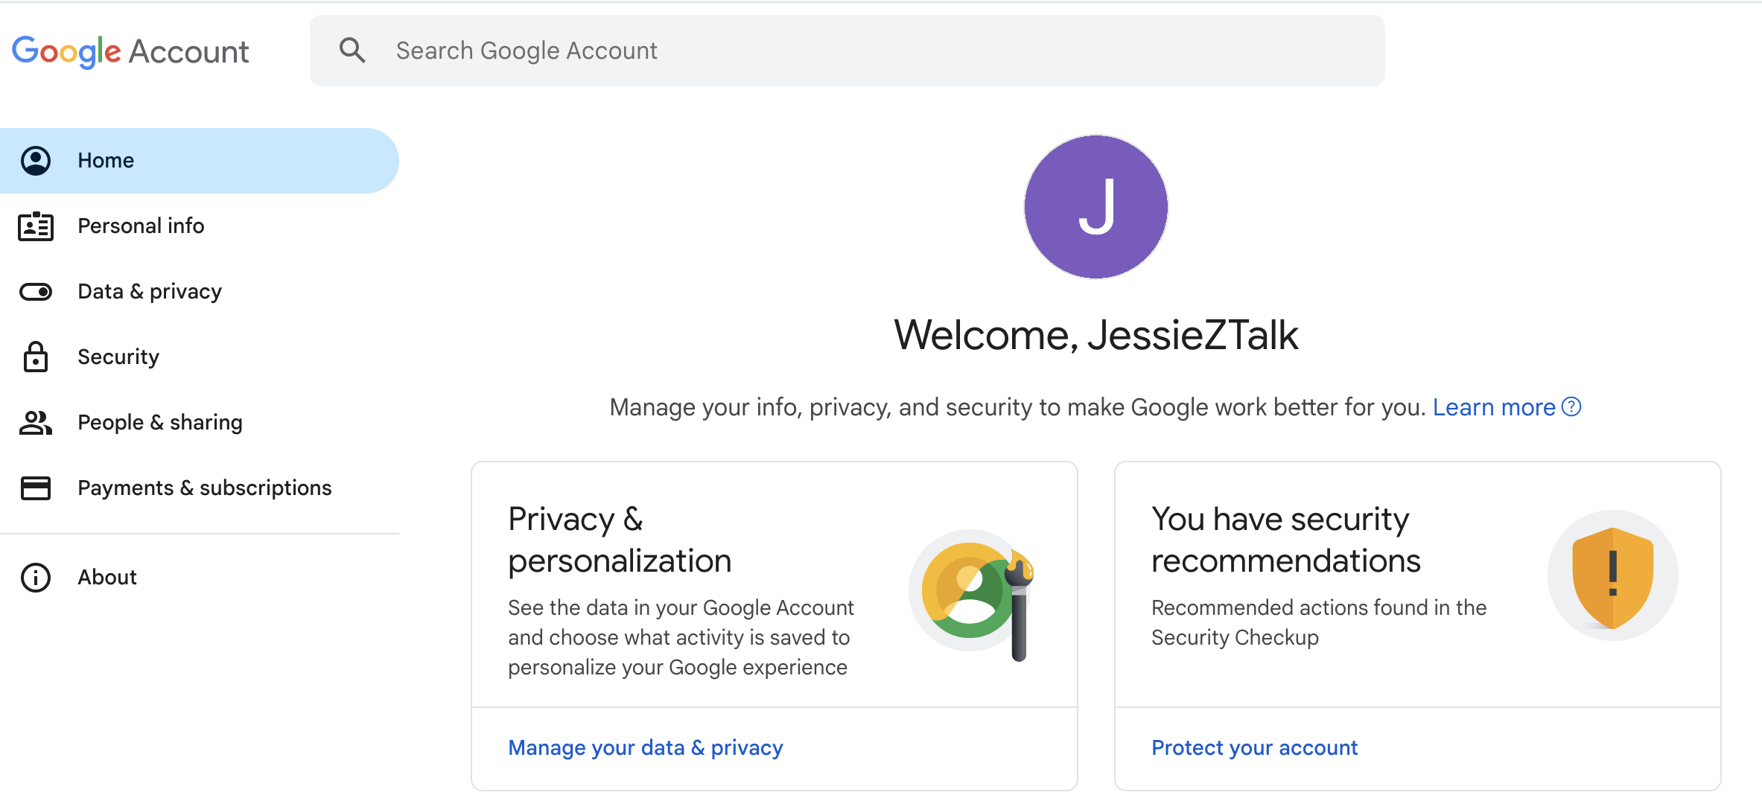
Task: Open Manage your data & privacy link
Action: pos(646,747)
